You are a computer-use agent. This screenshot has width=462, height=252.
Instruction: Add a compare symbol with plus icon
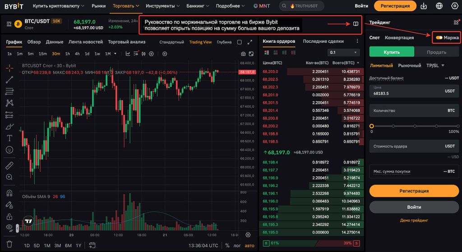pos(165,54)
